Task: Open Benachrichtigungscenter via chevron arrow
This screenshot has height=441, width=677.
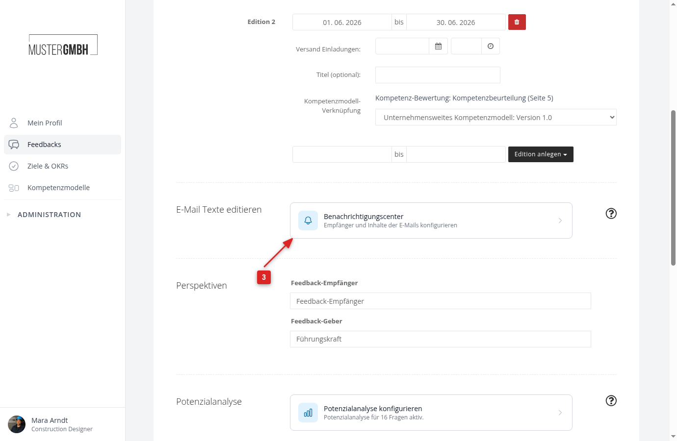Action: tap(560, 220)
